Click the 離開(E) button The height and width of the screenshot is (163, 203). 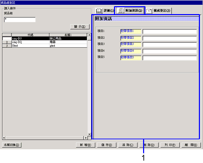pyautogui.click(x=191, y=145)
